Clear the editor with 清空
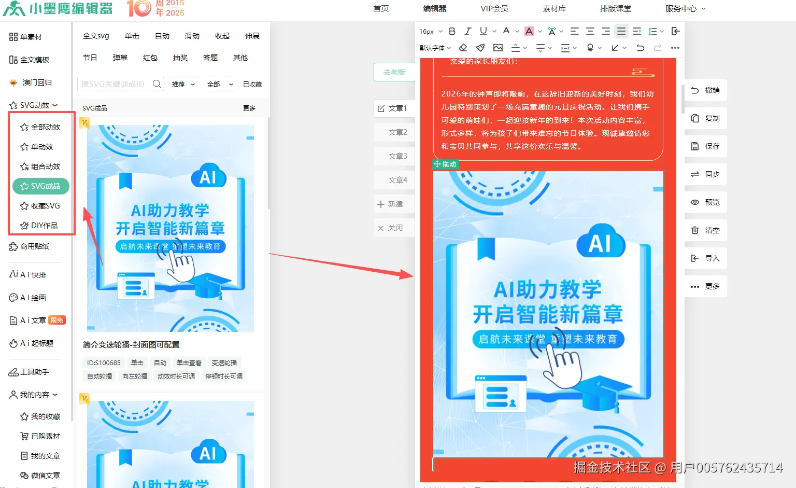This screenshot has height=488, width=796. point(705,230)
